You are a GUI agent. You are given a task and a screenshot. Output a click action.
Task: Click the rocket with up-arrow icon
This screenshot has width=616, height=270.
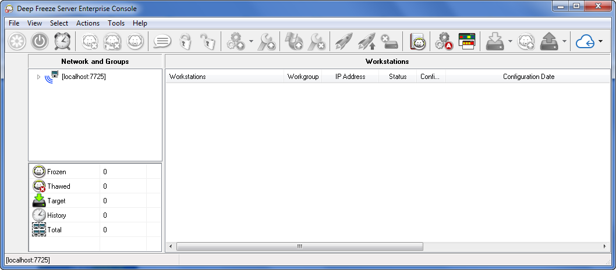click(367, 41)
